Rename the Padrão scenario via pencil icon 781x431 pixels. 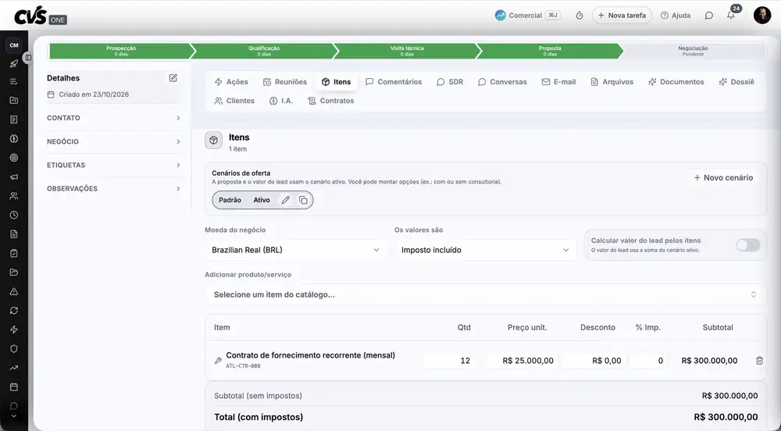point(285,200)
